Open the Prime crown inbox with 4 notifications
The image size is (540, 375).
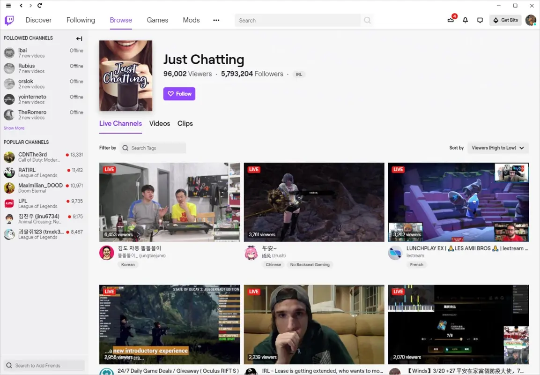coord(450,20)
